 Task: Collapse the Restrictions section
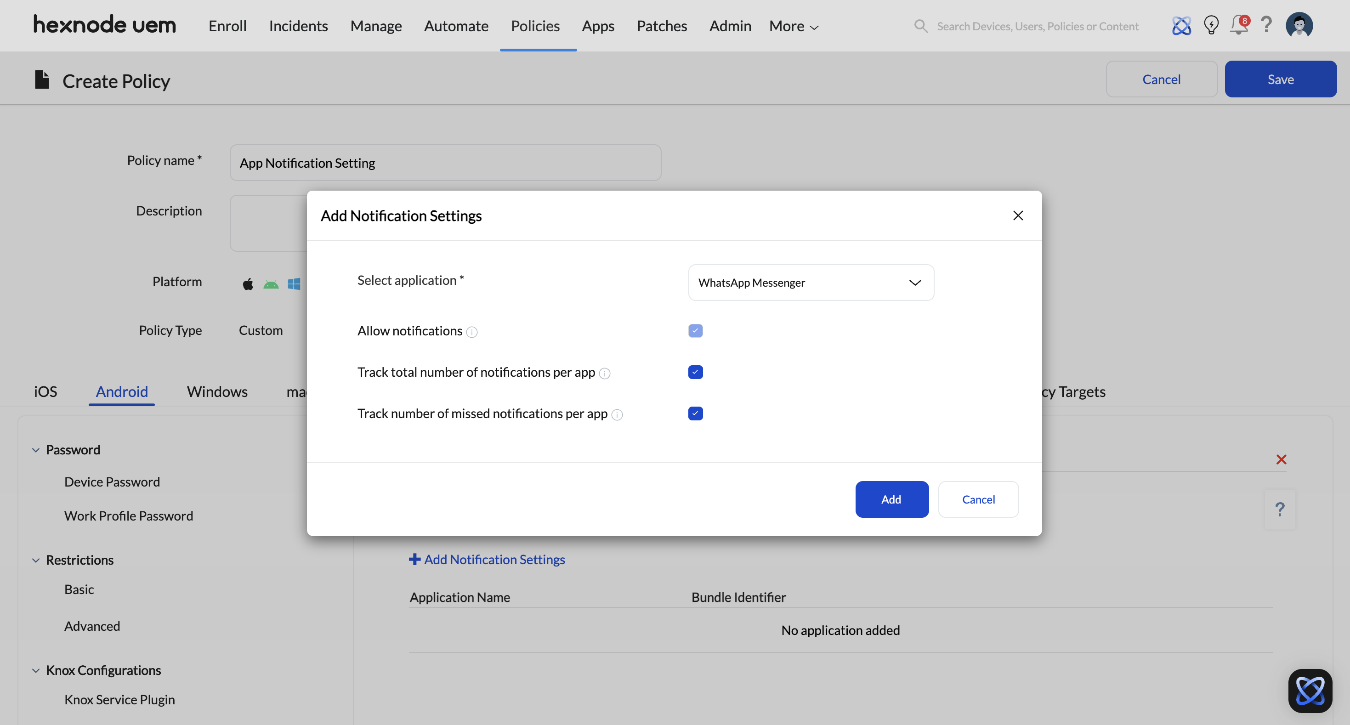point(36,560)
